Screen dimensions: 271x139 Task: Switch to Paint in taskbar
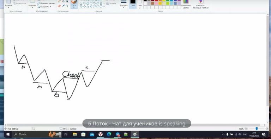click(x=135, y=134)
